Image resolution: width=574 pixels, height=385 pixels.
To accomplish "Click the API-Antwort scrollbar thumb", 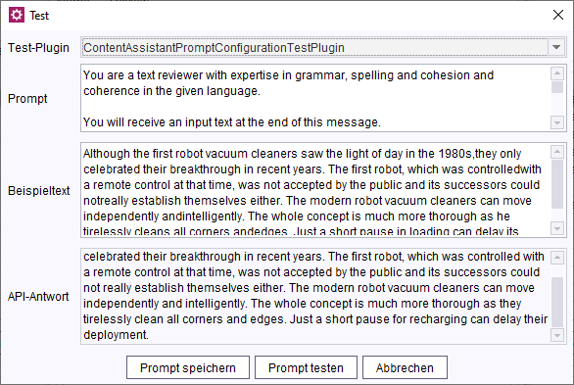I will (x=557, y=302).
